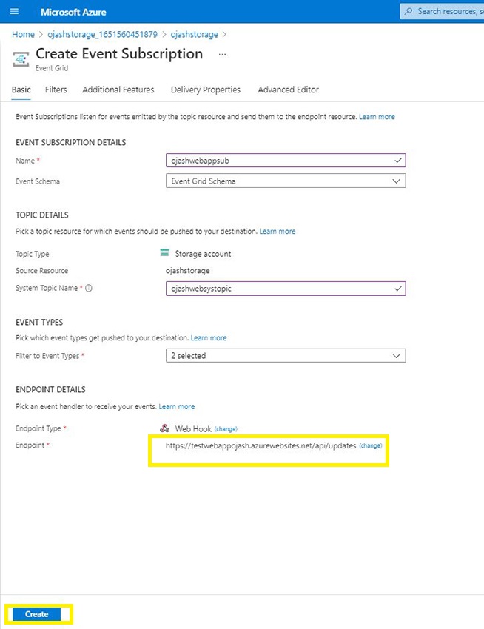
Task: Click the Web Hook endpoint type icon
Action: (165, 428)
